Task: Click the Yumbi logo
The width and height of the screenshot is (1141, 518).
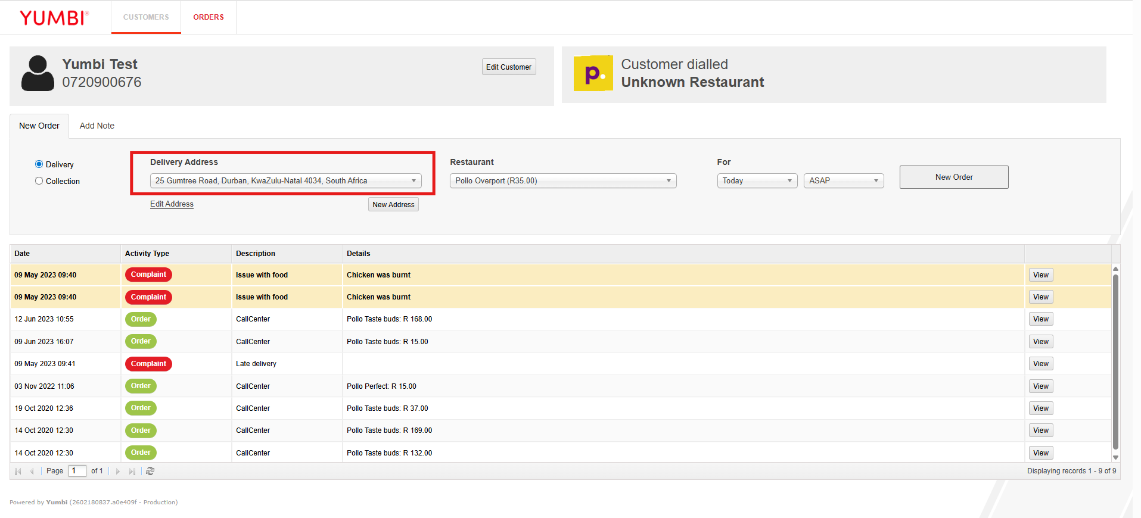Action: point(54,18)
